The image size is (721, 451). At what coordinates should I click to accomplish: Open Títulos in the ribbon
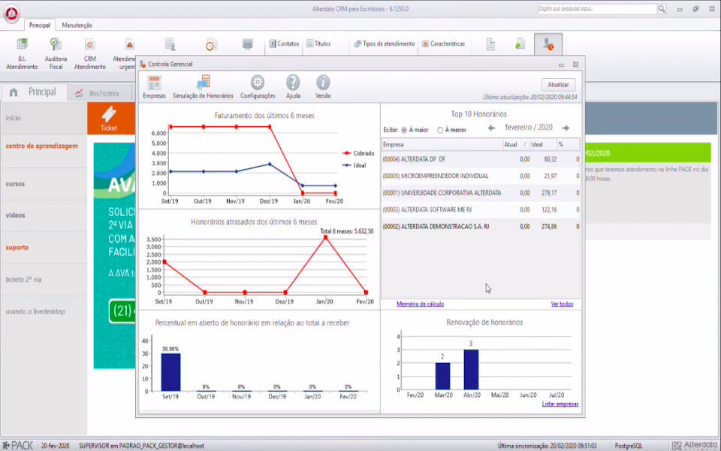[x=318, y=44]
